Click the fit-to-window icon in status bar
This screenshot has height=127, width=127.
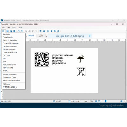click(96, 101)
